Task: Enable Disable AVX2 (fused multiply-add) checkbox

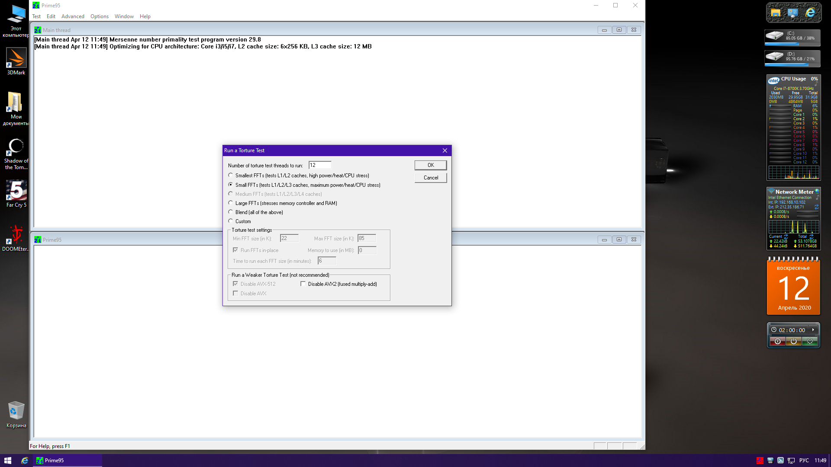Action: click(303, 284)
